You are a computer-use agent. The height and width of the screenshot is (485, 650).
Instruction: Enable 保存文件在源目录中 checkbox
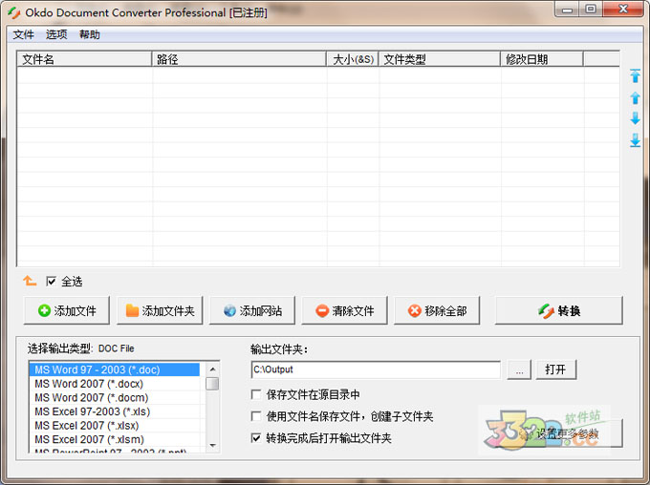[256, 394]
